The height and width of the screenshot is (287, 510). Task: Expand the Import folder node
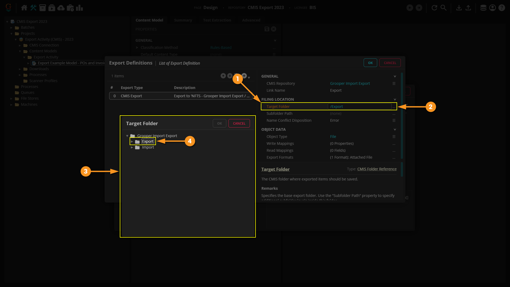pyautogui.click(x=132, y=147)
